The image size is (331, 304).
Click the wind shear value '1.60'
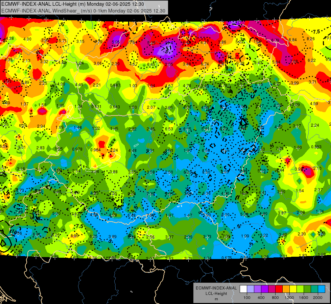click(298, 148)
